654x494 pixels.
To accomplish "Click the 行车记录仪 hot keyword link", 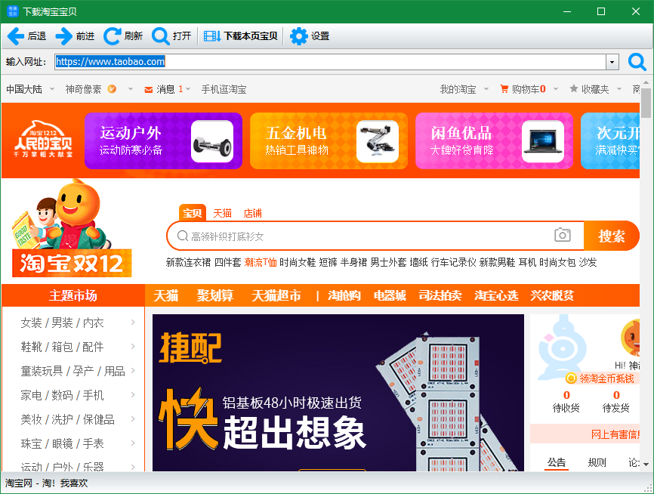I will point(453,262).
